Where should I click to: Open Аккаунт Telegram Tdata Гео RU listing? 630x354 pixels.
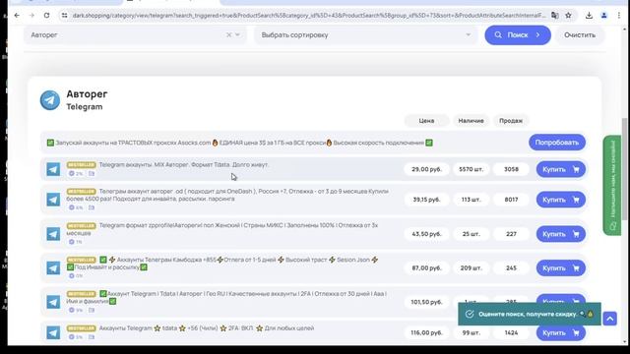coord(226,297)
